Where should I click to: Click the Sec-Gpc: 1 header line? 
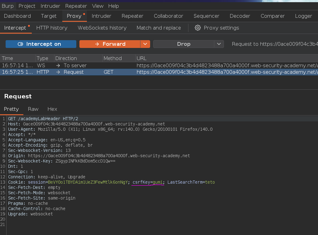point(21,172)
